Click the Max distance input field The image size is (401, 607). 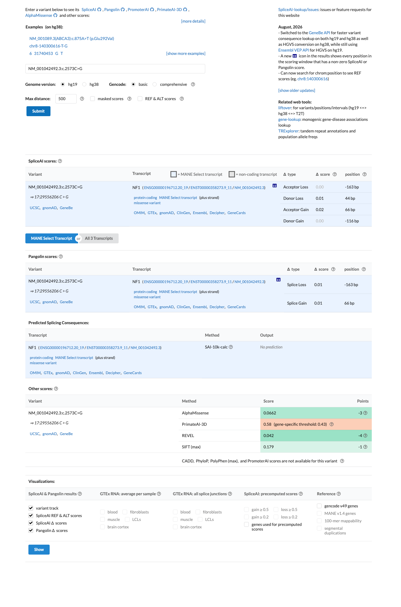coord(66,99)
